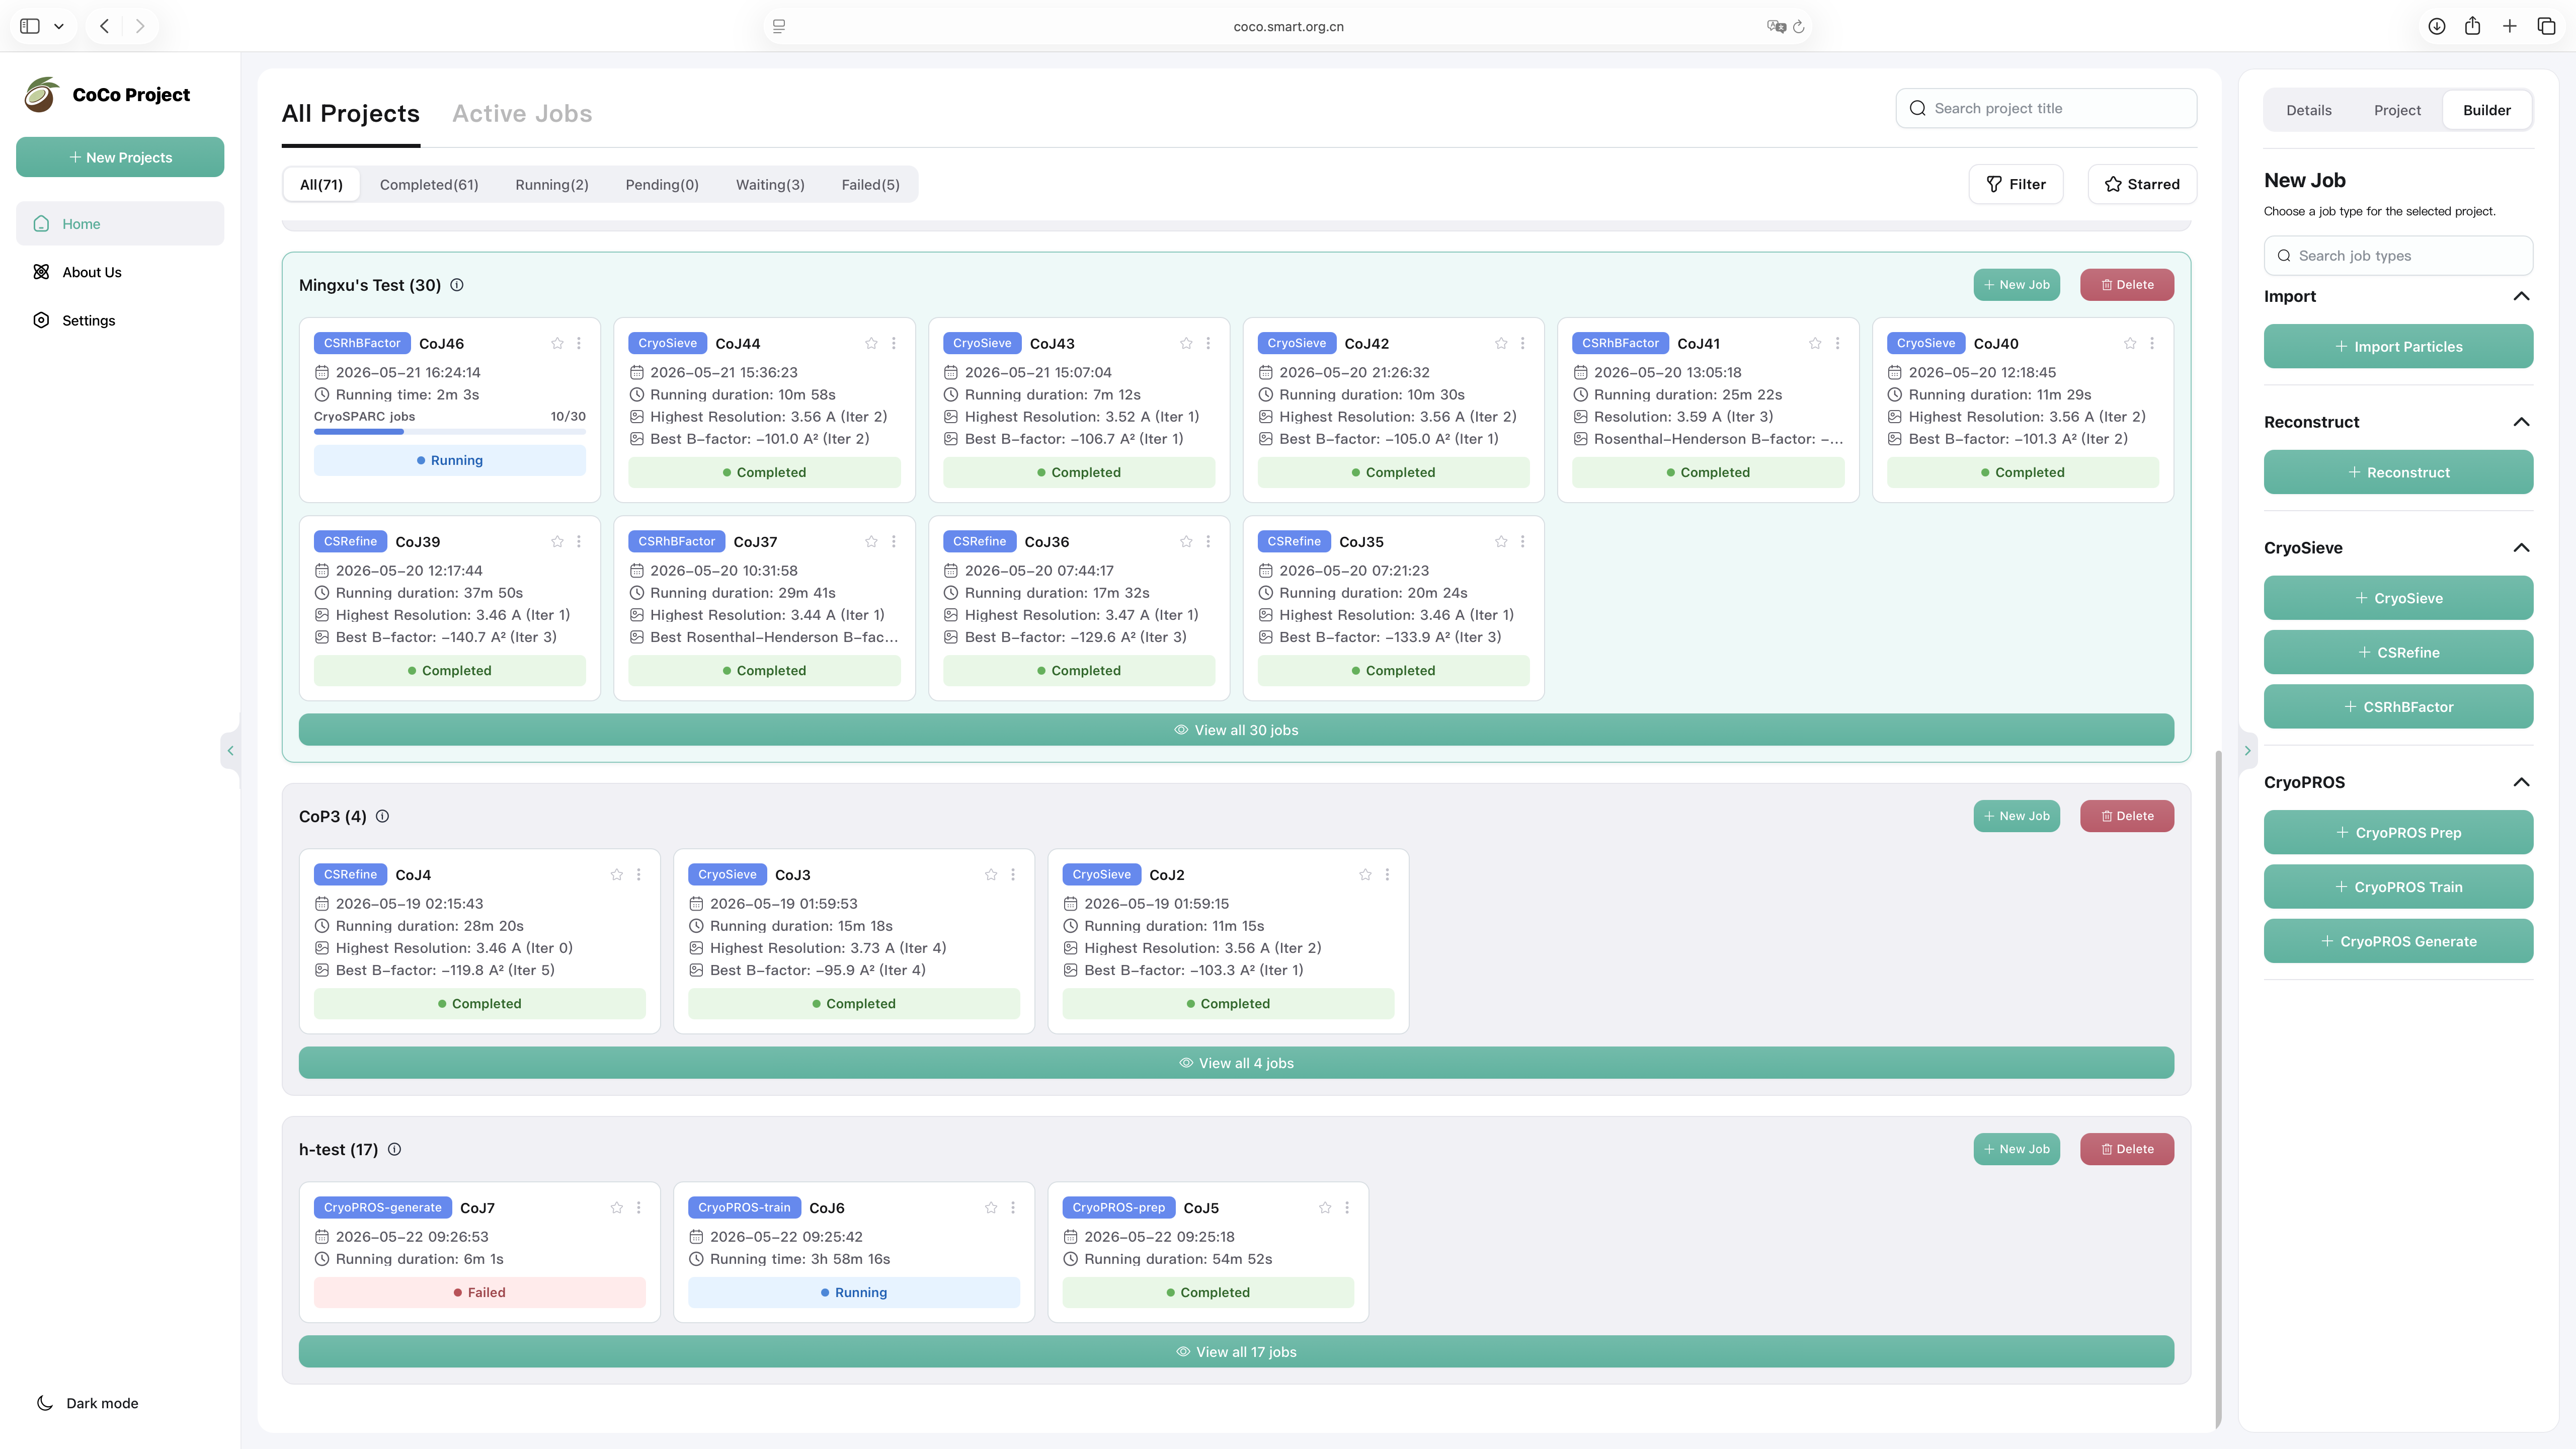The height and width of the screenshot is (1449, 2576).
Task: Show info for Mingxu's Test project
Action: pos(457,285)
